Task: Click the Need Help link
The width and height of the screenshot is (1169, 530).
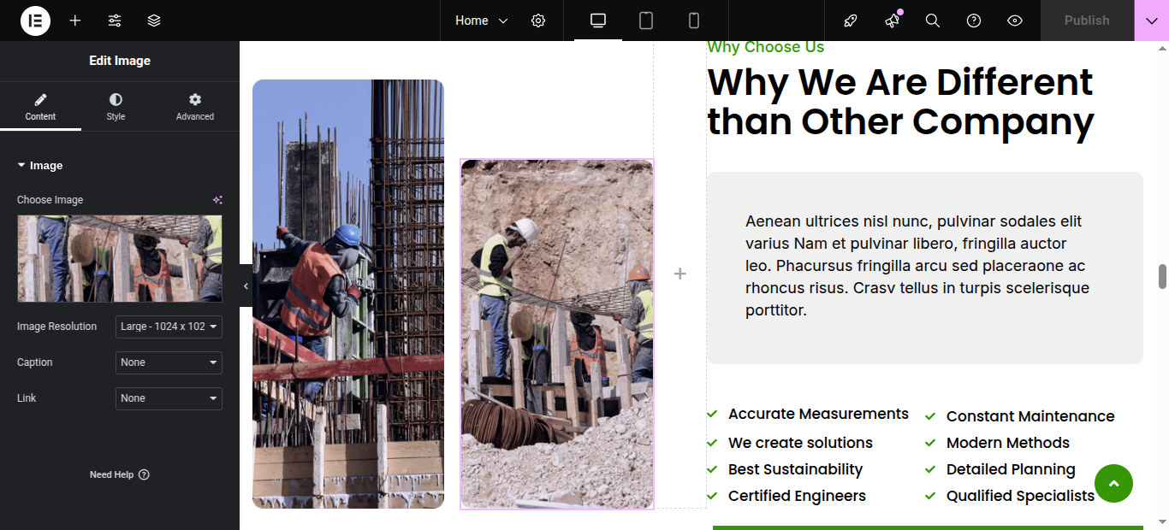Action: 119,474
